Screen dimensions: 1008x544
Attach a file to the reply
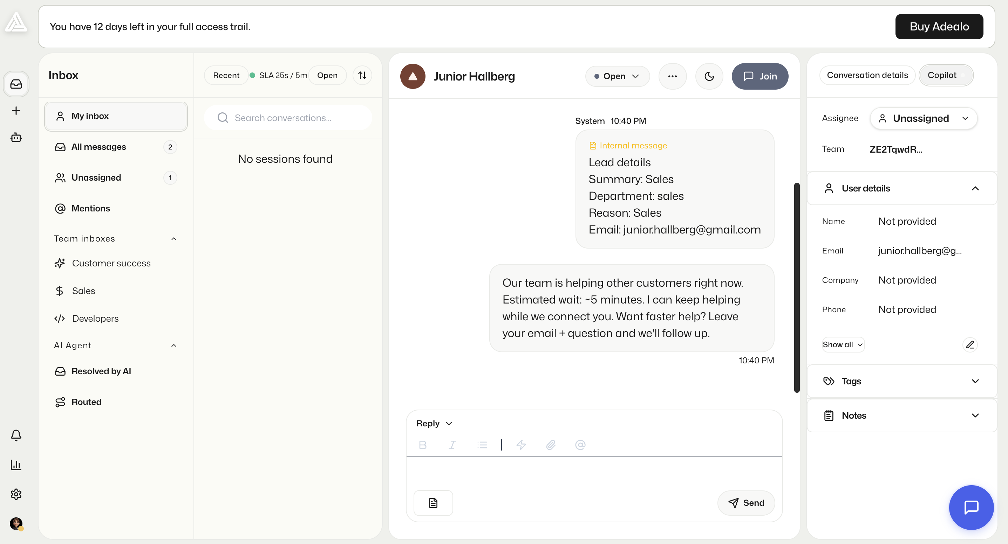(x=551, y=445)
